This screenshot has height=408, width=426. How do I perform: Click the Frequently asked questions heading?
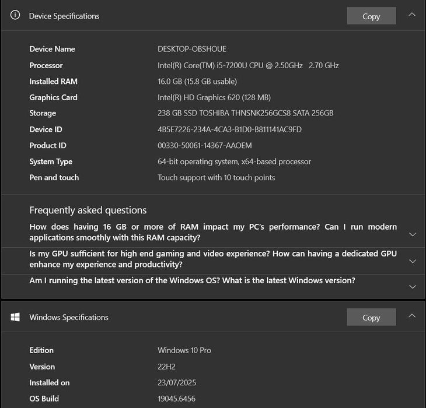pos(88,210)
